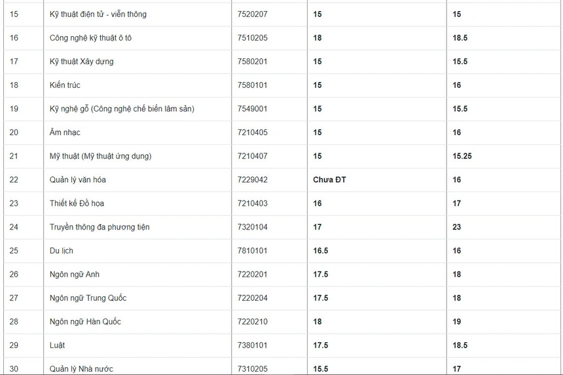Select the 'Kiến trúc' major cell
Image resolution: width=563 pixels, height=375 pixels.
pos(65,85)
